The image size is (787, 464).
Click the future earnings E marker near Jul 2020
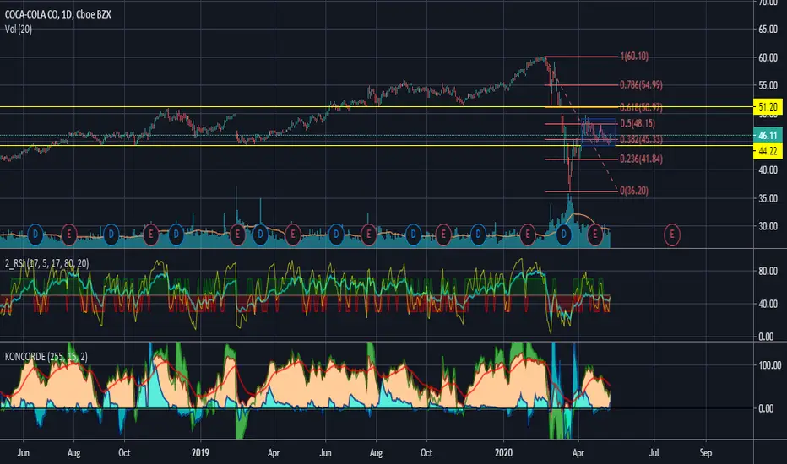coord(672,234)
